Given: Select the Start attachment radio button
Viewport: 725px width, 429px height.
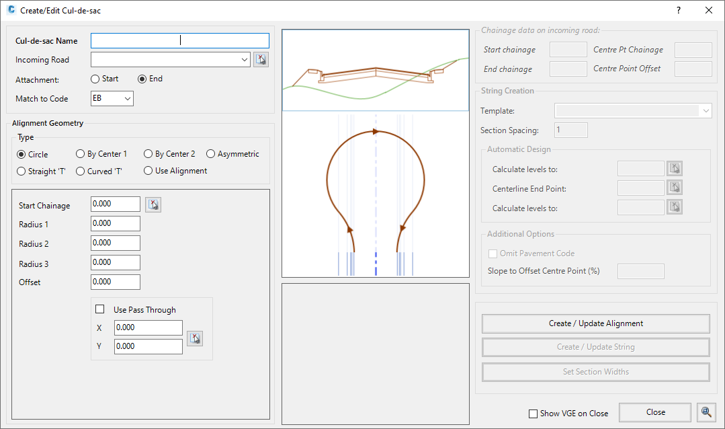Looking at the screenshot, I should pyautogui.click(x=95, y=79).
